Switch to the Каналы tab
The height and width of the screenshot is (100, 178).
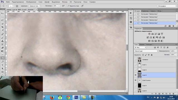click(x=142, y=44)
